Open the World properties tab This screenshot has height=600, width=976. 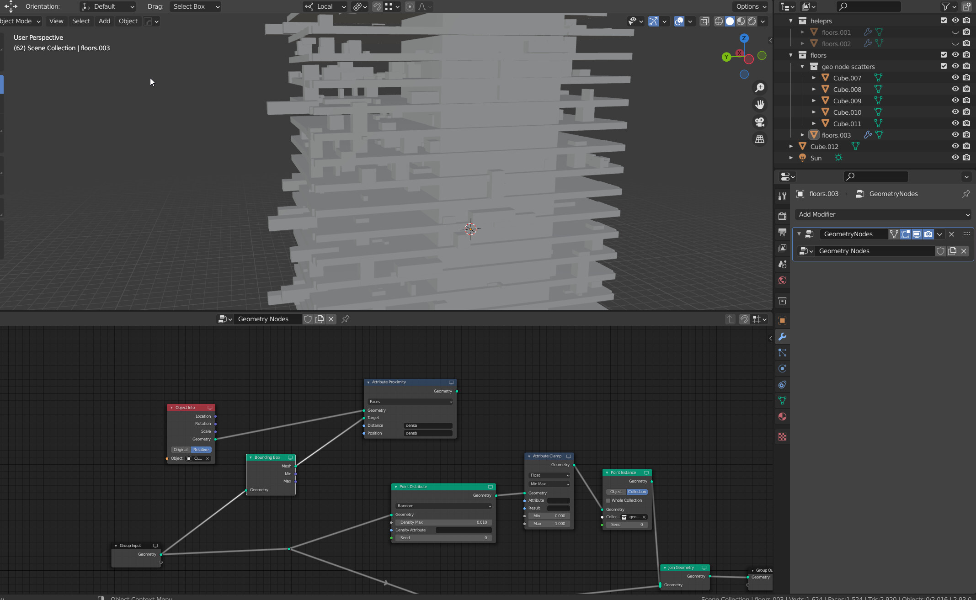pyautogui.click(x=782, y=280)
